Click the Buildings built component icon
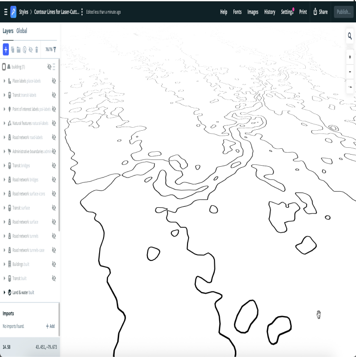Viewport: 356px width, 357px height. pos(9,264)
